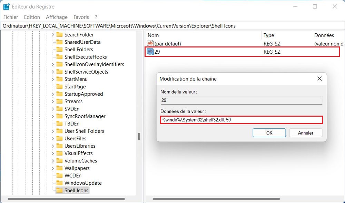Viewport: 345px width, 203px height.
Task: Expand the Wallpapers key
Action: 52,168
